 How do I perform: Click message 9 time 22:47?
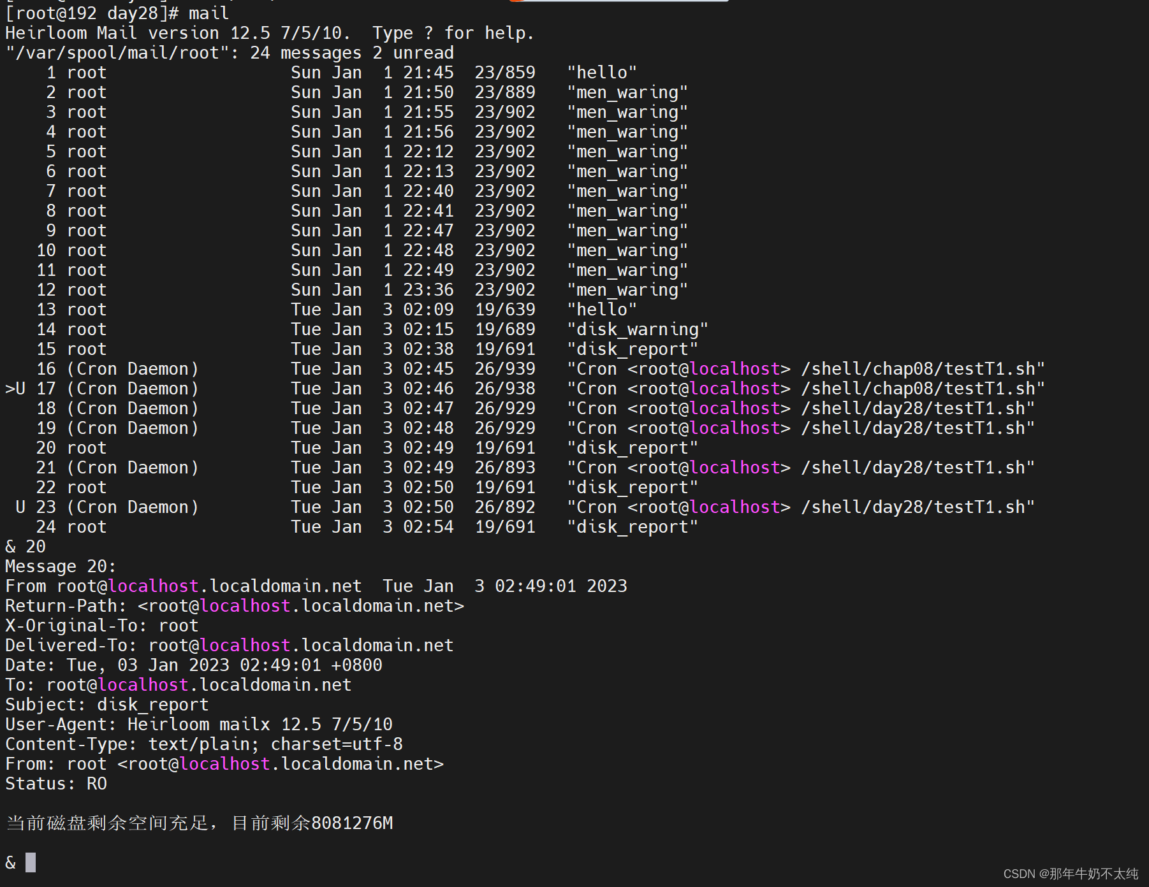click(428, 231)
